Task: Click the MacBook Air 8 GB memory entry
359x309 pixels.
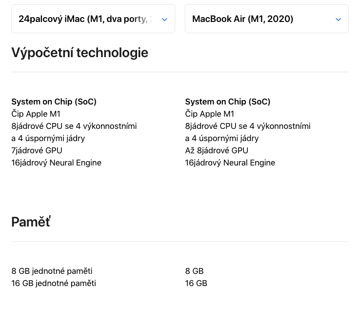Action: click(194, 271)
